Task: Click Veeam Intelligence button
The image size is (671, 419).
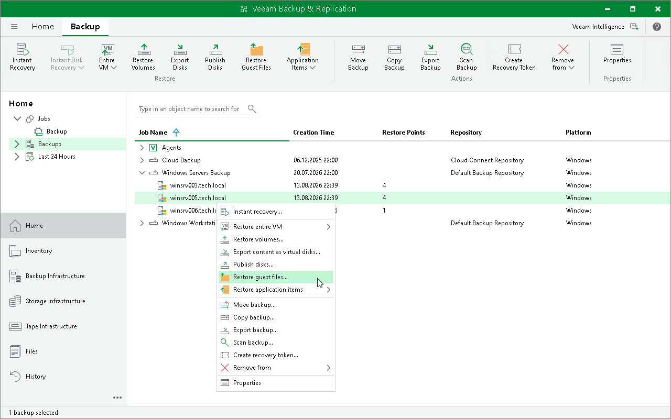Action: click(605, 27)
